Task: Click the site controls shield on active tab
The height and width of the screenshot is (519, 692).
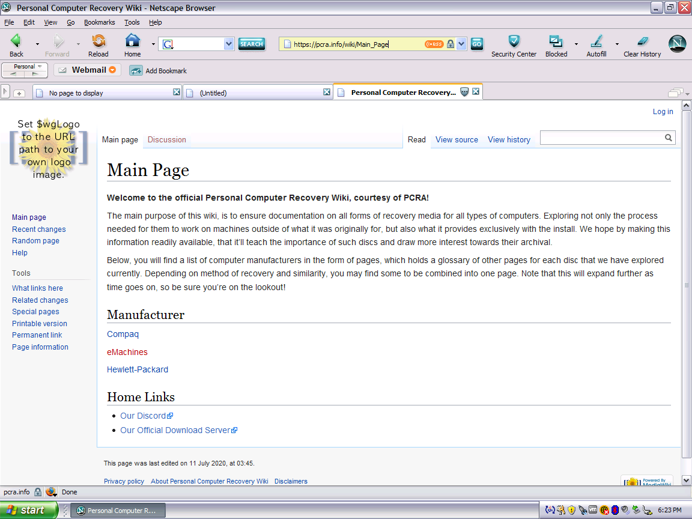Action: (464, 92)
